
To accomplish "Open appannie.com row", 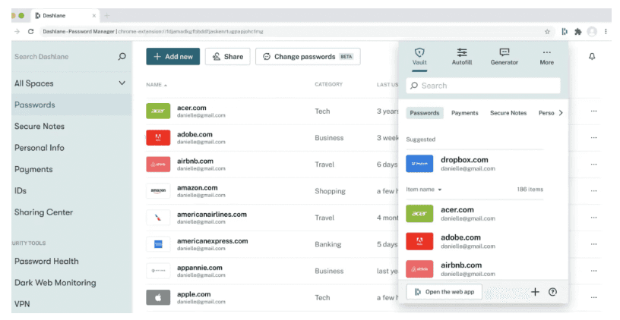I will (272, 271).
